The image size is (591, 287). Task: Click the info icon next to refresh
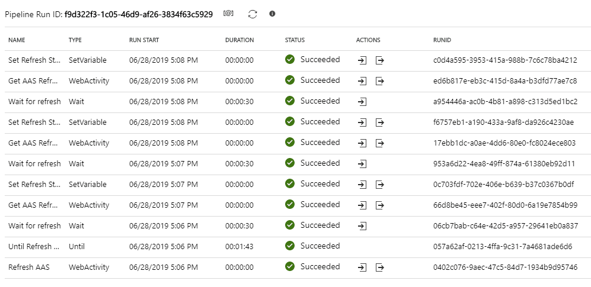point(272,14)
